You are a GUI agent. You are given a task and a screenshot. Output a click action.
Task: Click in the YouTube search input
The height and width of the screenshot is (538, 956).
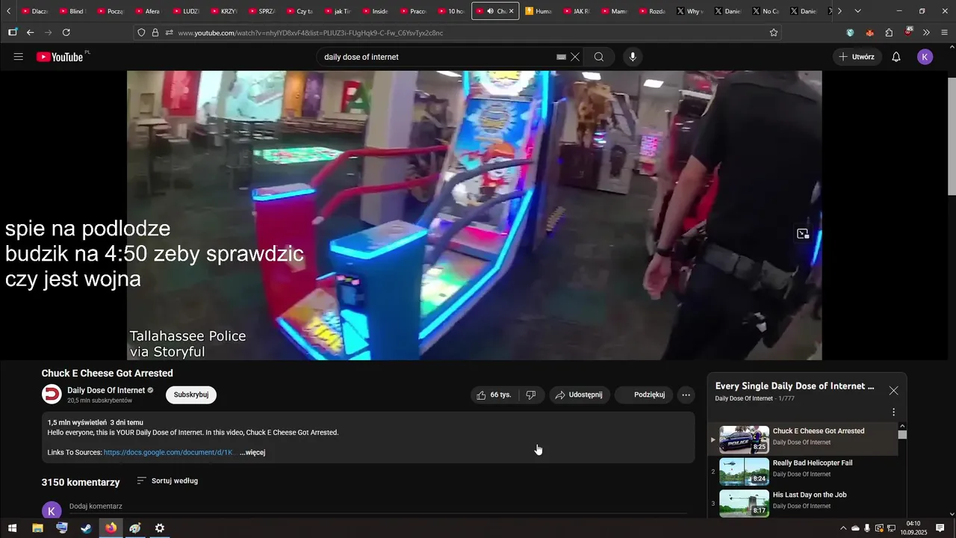pyautogui.click(x=437, y=57)
